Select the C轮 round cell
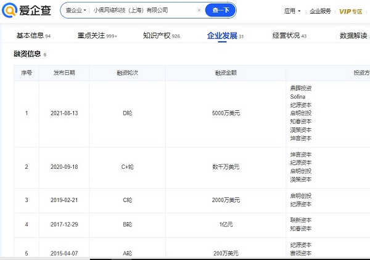This screenshot has width=370, height=260. [128, 200]
